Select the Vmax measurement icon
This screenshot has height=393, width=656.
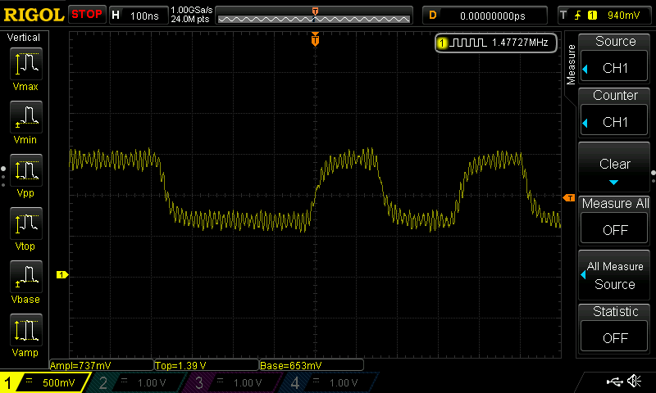[26, 64]
